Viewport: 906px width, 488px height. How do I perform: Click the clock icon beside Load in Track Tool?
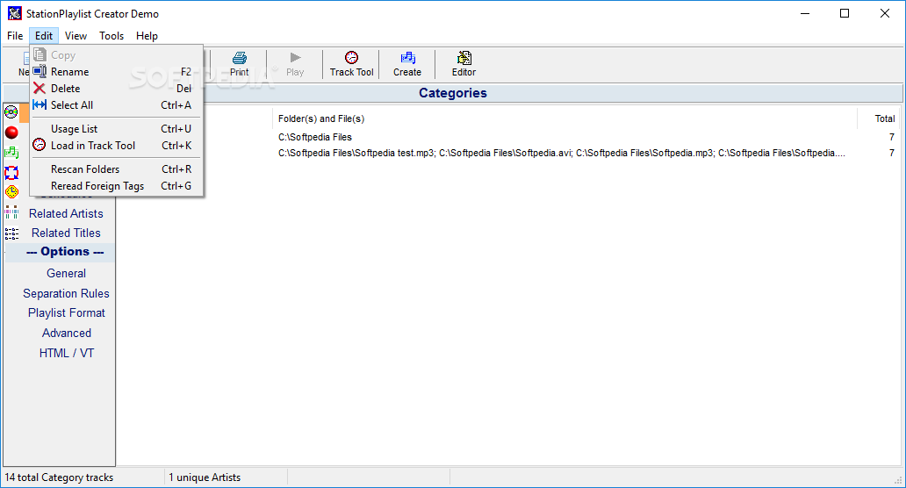pyautogui.click(x=39, y=145)
